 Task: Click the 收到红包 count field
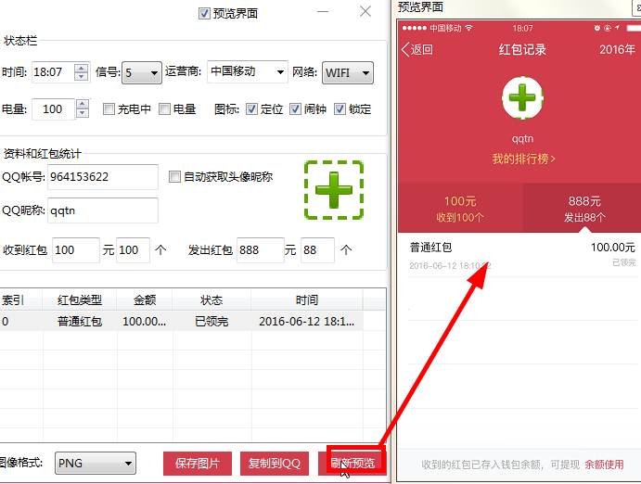coord(133,250)
